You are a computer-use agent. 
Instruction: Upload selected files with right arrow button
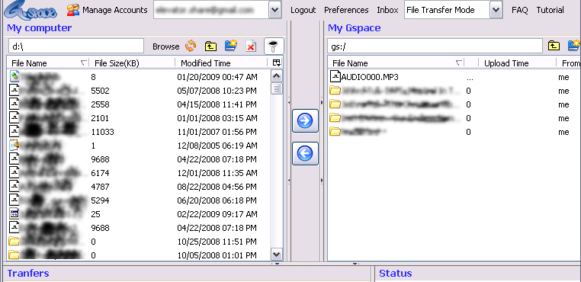point(305,121)
